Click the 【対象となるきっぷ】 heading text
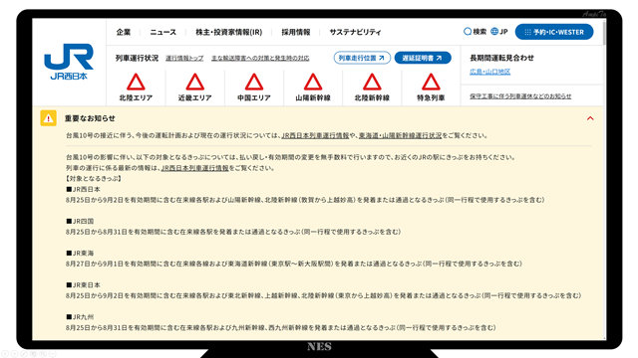This screenshot has width=638, height=358. [x=94, y=179]
